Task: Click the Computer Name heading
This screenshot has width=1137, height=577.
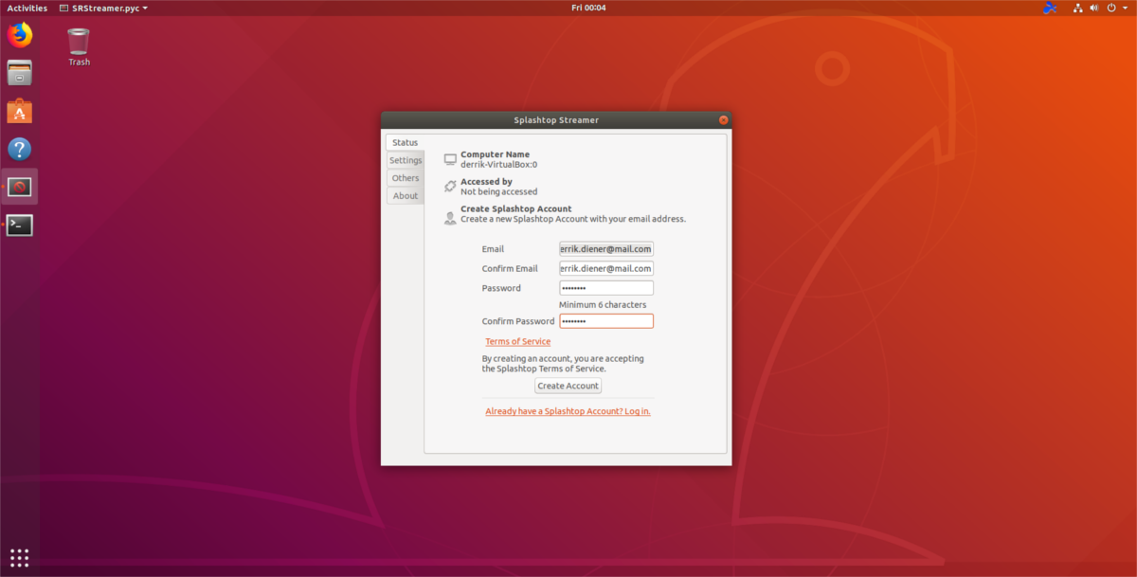Action: (x=495, y=154)
